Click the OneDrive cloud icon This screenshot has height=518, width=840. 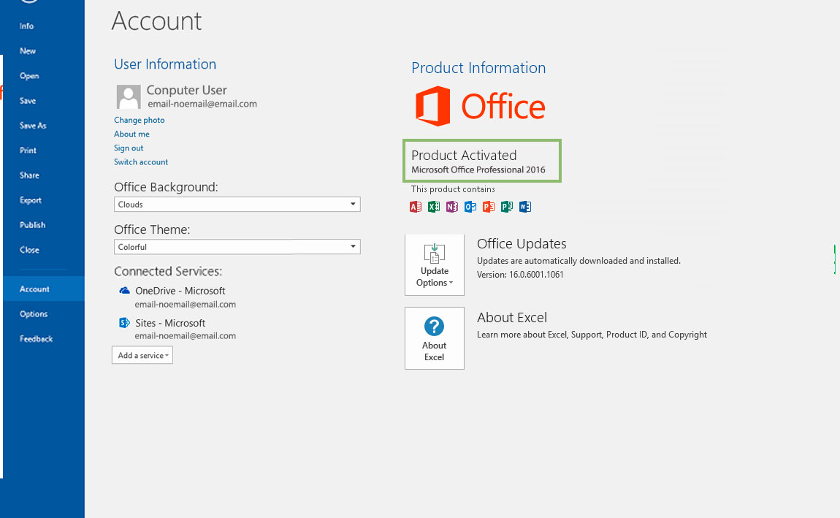pos(124,291)
